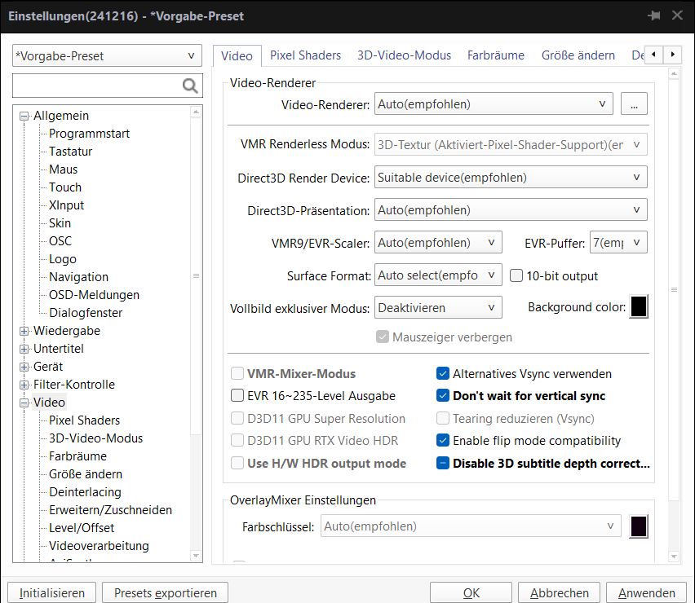Click the search magnifier icon

[x=190, y=86]
